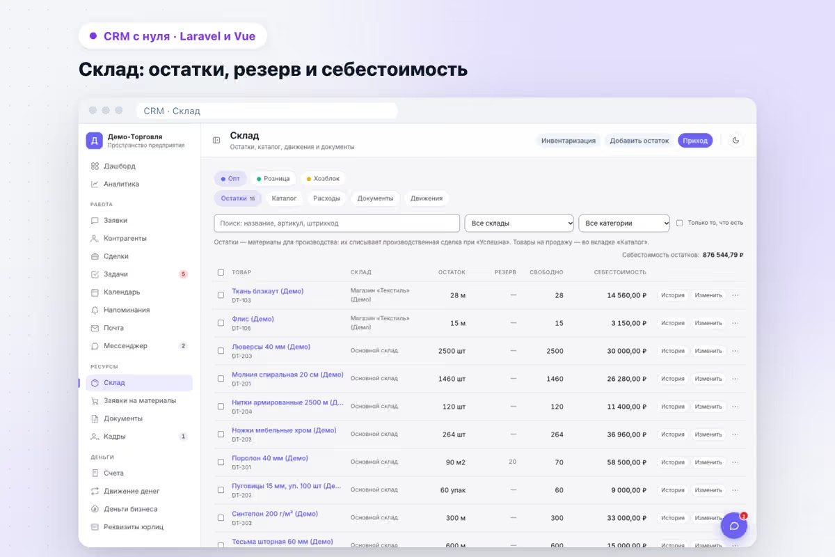This screenshot has width=835, height=557.
Task: Click the Заявки на материалы cart icon
Action: click(95, 401)
